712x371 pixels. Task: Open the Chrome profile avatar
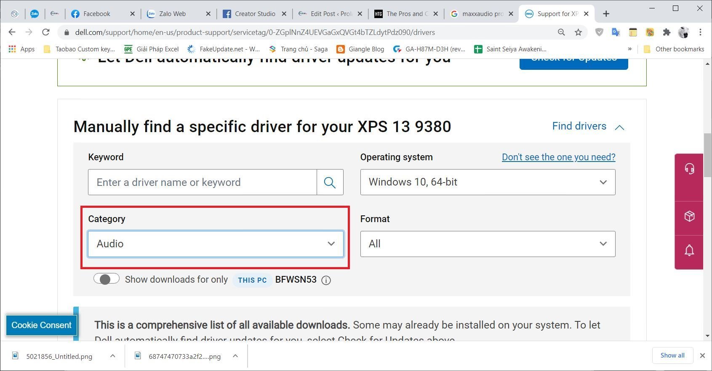coord(683,32)
